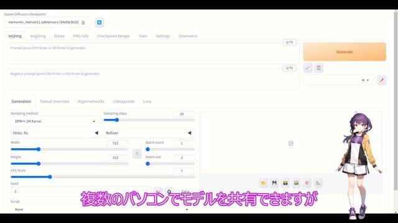Save image with the floppy disk icon
This screenshot has width=398, height=223.
point(274,183)
